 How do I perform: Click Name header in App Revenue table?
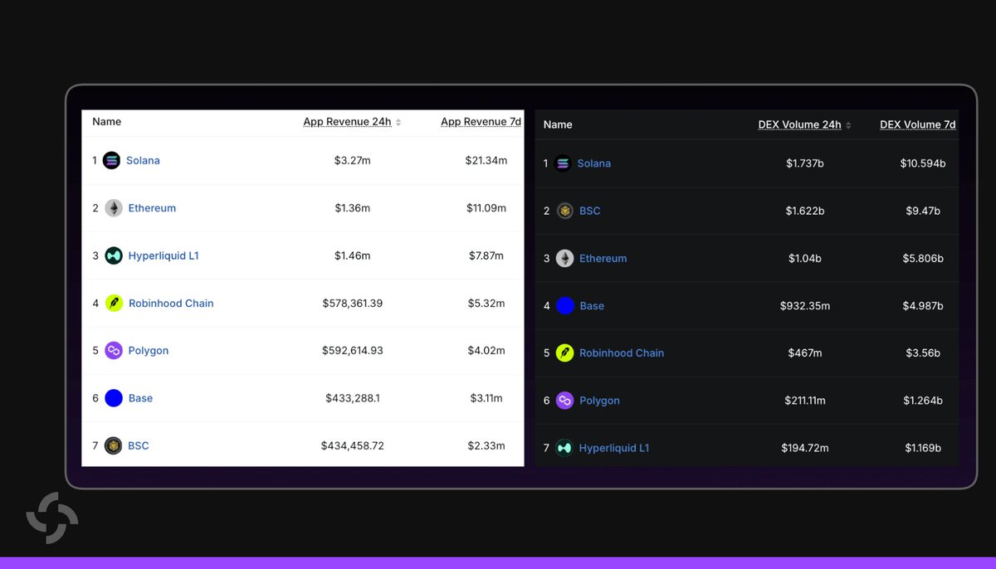click(x=107, y=122)
